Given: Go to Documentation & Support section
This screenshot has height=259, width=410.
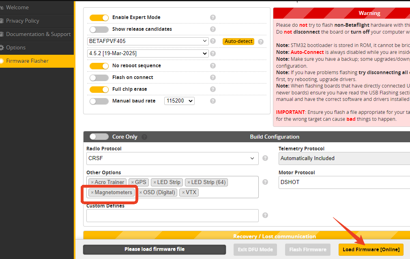Looking at the screenshot, I should pos(38,34).
